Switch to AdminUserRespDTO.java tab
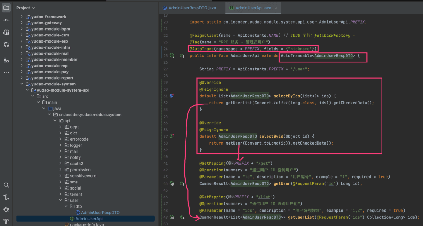 (192, 8)
